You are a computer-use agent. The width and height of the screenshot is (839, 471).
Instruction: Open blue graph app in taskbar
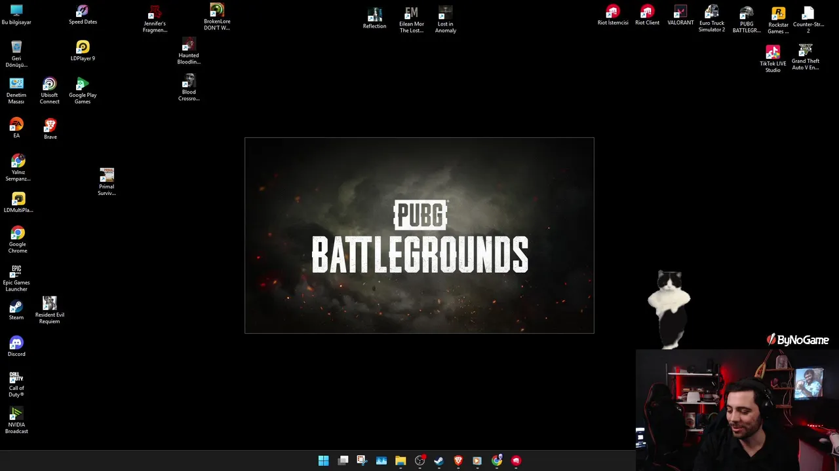[381, 461]
